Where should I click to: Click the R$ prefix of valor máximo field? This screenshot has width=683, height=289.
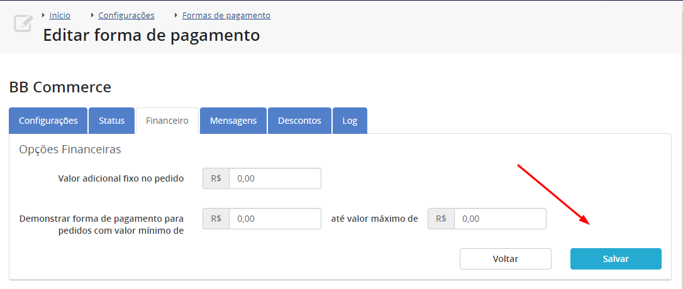[441, 219]
